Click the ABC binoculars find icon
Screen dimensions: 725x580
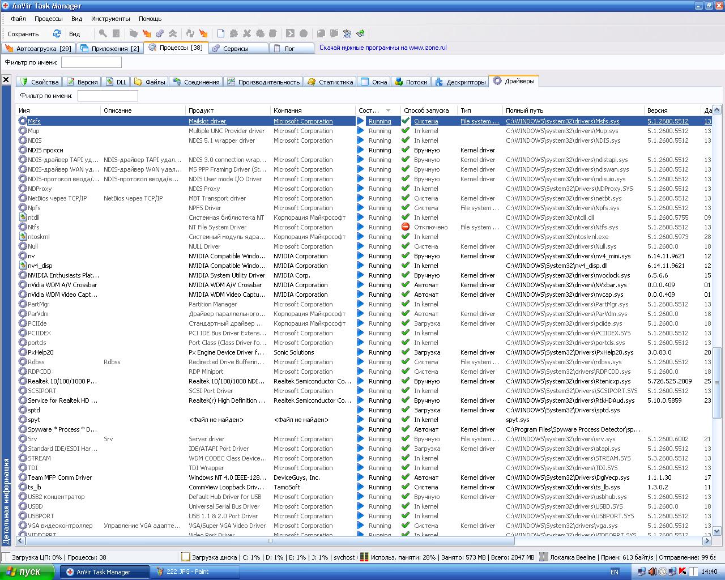coord(347,34)
